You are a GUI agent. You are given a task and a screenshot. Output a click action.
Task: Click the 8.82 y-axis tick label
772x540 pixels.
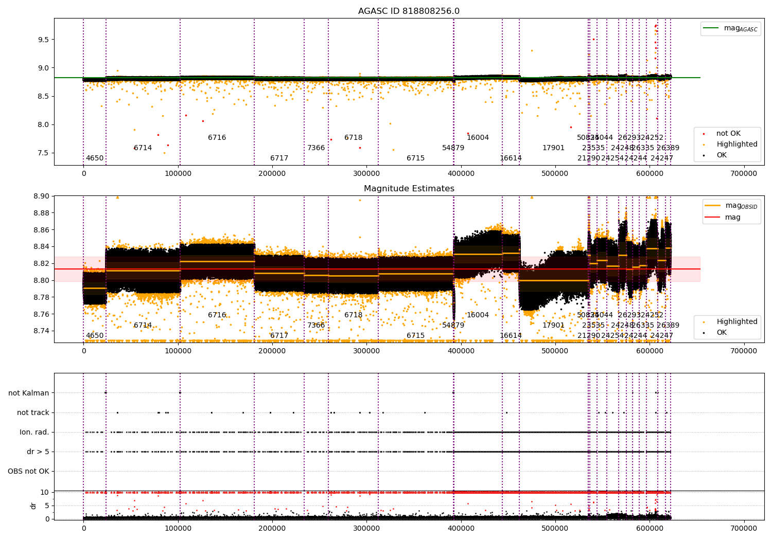(41, 263)
